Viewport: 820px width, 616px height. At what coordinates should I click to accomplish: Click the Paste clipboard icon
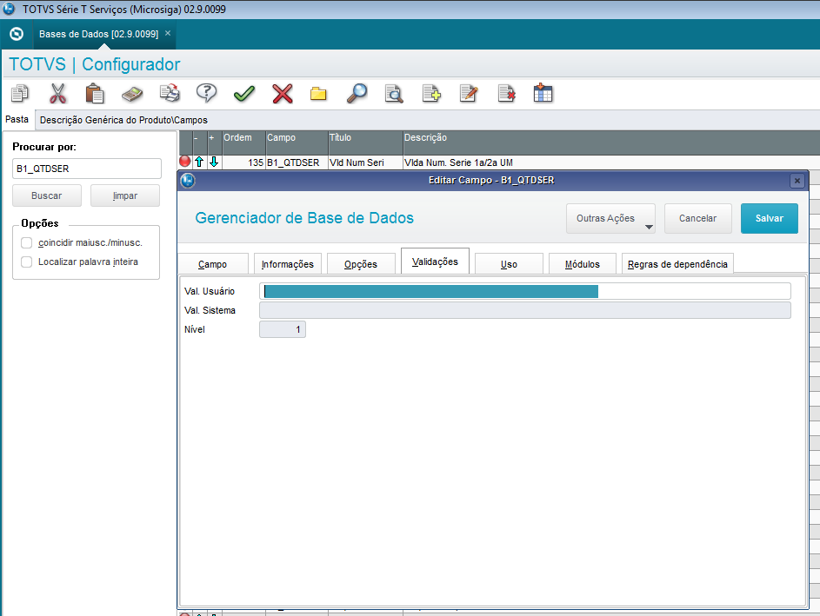pos(95,94)
